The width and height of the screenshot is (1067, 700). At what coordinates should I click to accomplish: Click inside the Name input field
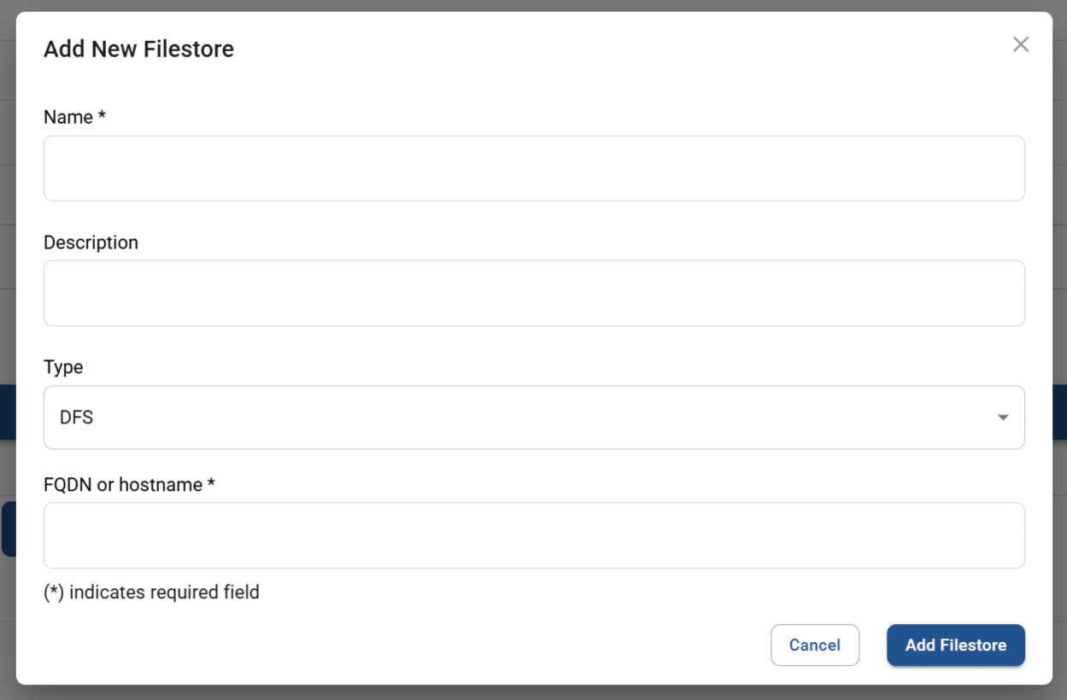pyautogui.click(x=534, y=167)
